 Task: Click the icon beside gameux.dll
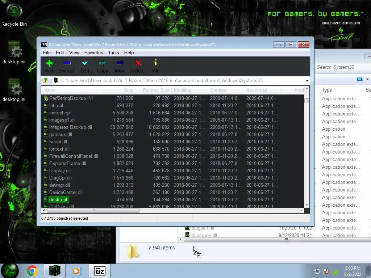(x=46, y=134)
